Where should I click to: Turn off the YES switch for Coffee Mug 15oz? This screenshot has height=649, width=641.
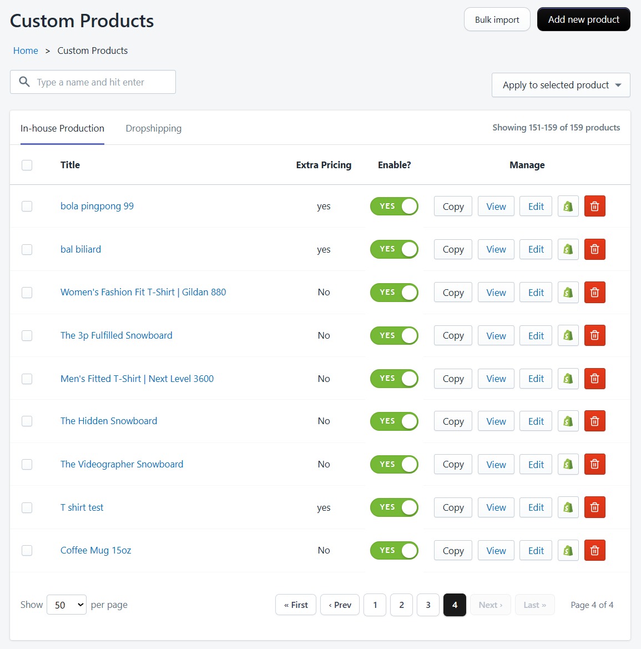coord(394,550)
